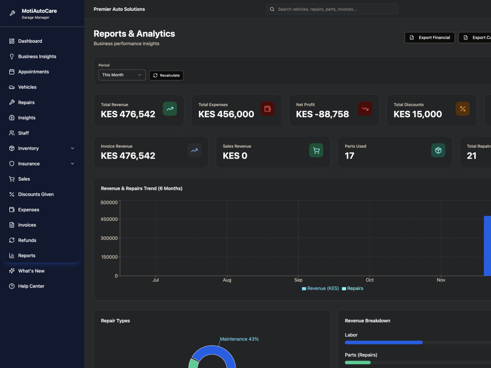Click the blue revenue bar in chart

[487, 246]
